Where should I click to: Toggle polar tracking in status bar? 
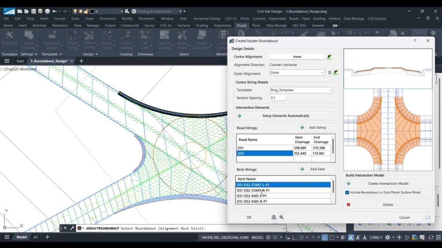pos(301,237)
